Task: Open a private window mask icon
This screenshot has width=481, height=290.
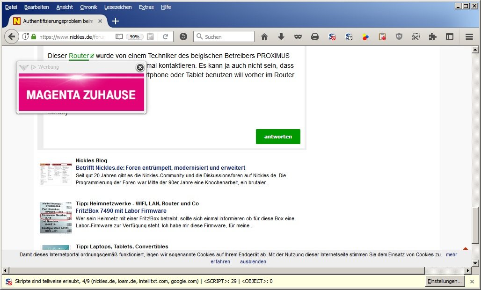Action: click(x=298, y=37)
